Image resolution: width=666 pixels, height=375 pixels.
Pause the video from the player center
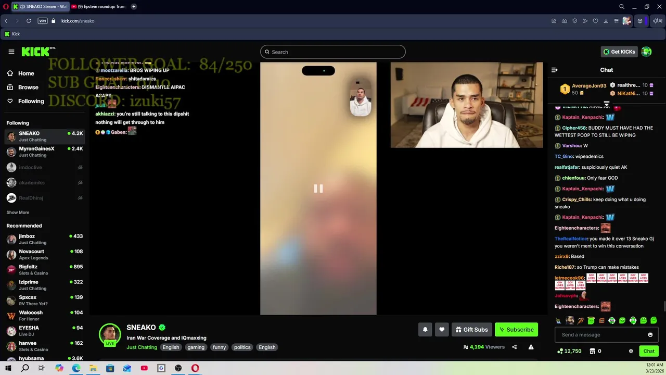pyautogui.click(x=318, y=189)
